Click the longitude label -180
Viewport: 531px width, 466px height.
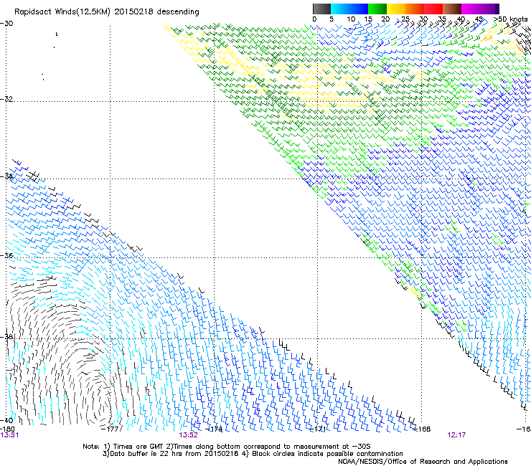pos(7,429)
